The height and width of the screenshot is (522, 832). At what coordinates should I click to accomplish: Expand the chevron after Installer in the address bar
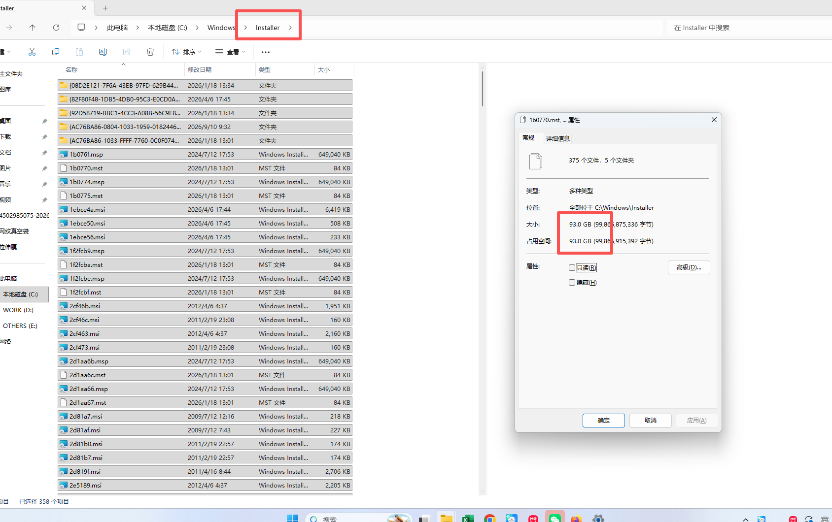(290, 28)
